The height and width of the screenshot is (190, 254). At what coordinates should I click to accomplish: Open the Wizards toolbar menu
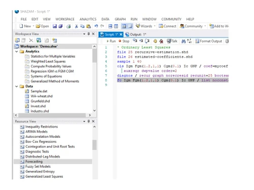click(144, 26)
